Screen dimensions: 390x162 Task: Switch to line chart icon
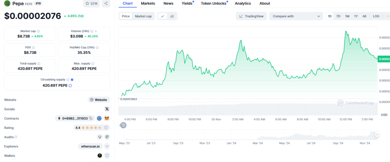click(162, 16)
